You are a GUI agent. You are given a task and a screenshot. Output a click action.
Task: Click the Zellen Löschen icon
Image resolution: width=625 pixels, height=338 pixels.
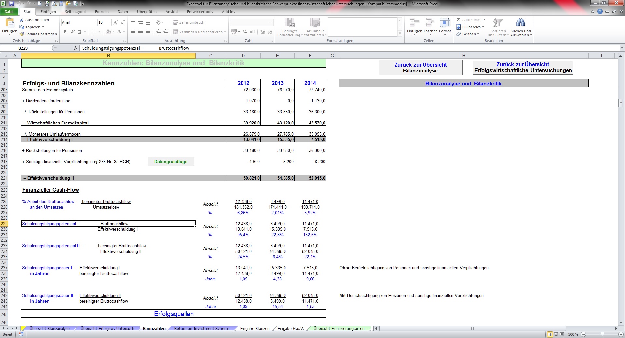pos(430,22)
